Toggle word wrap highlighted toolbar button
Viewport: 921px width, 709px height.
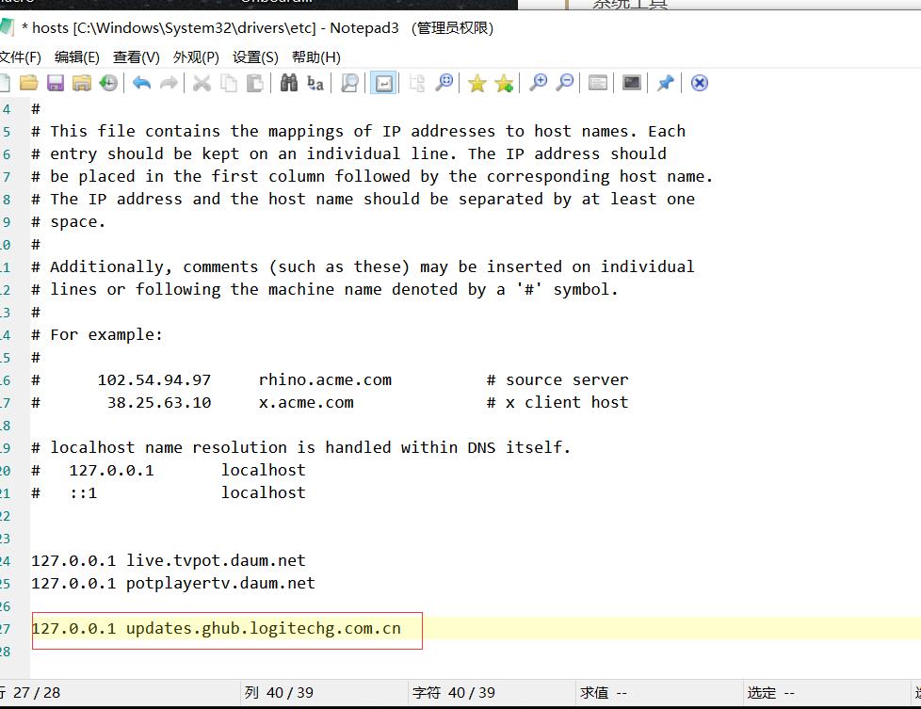pos(383,83)
